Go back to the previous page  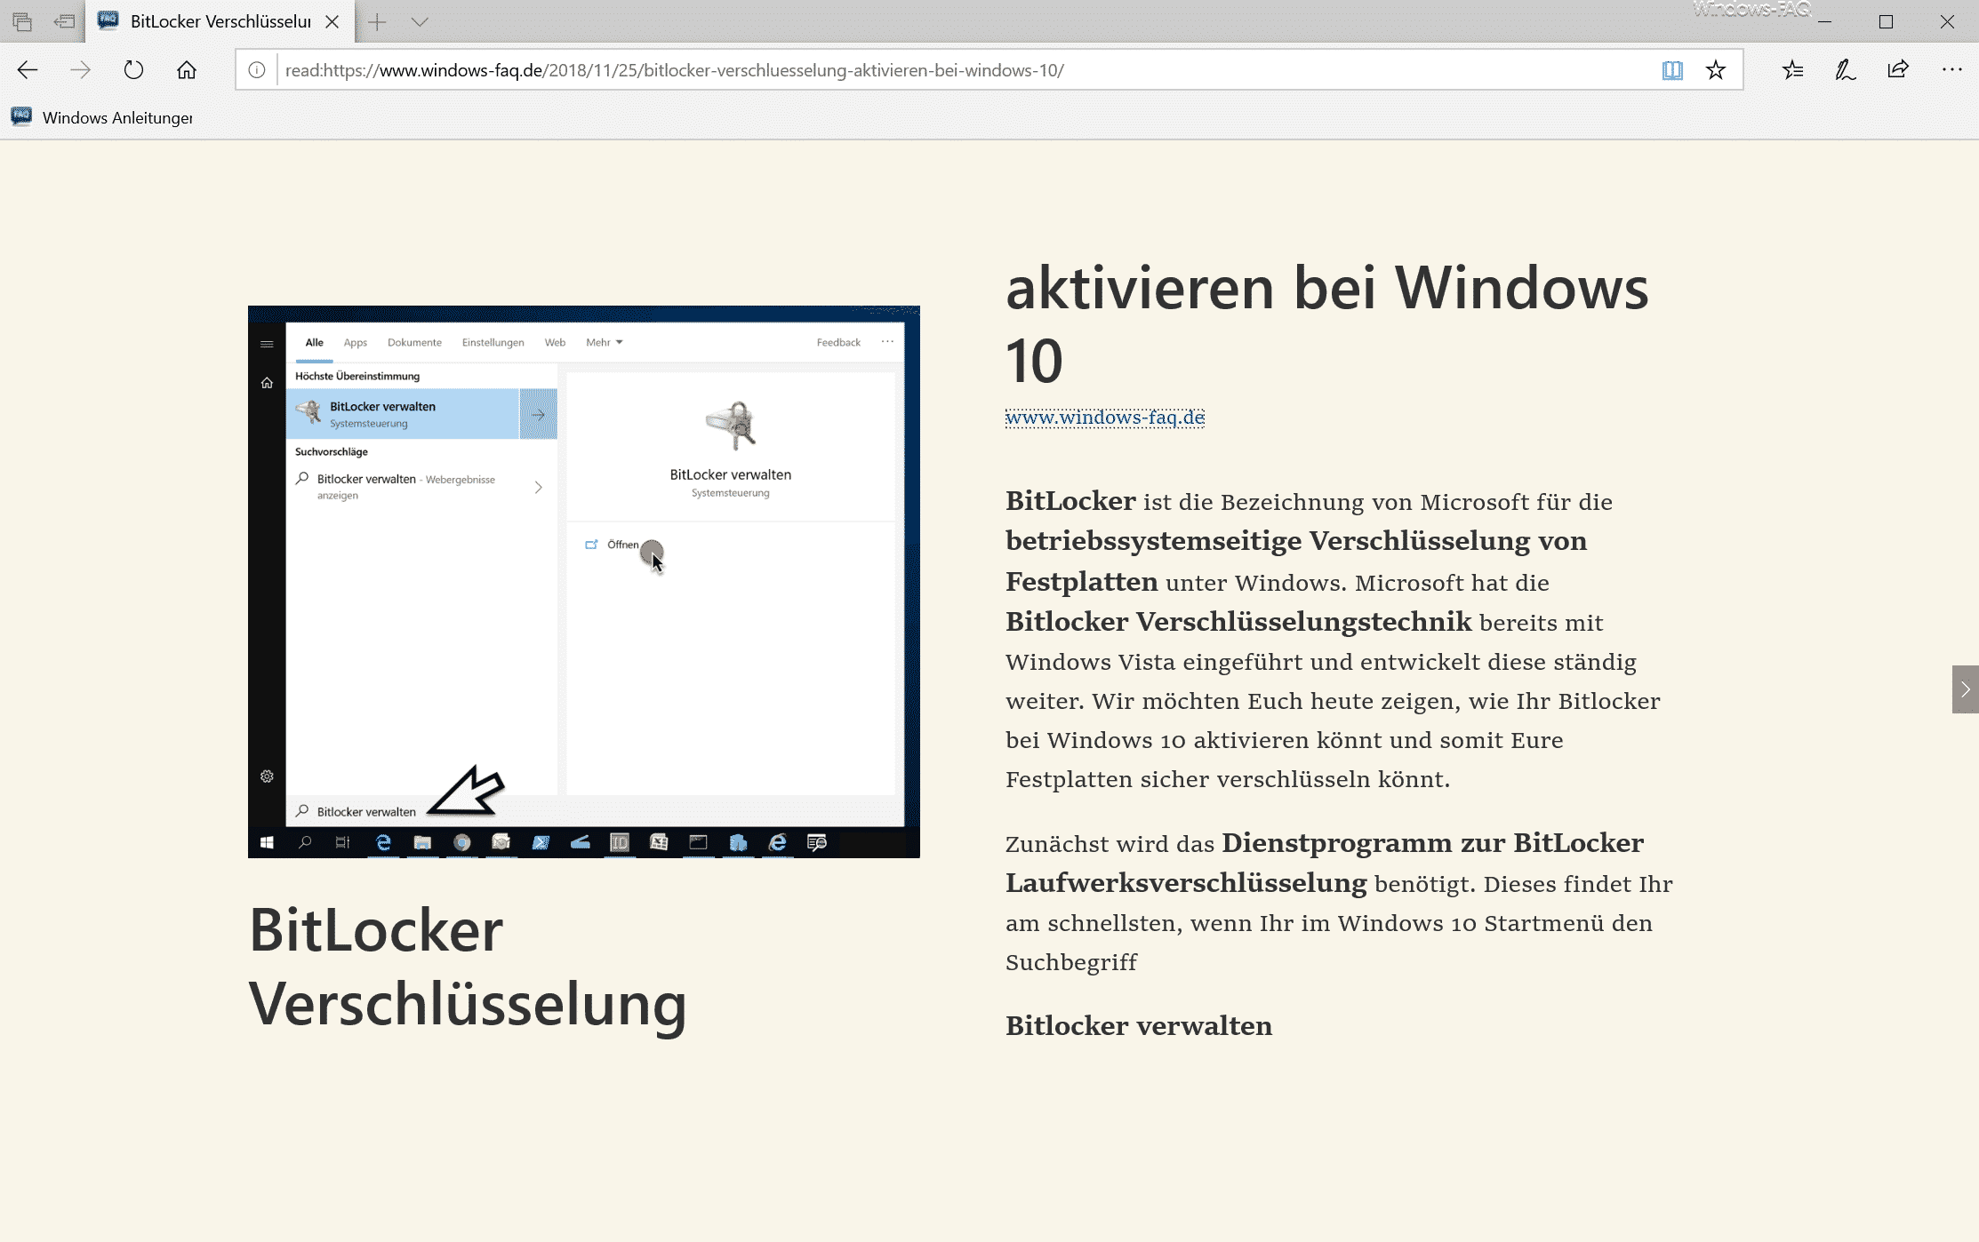28,70
